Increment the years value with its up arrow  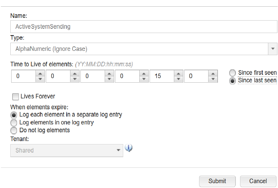point(40,74)
